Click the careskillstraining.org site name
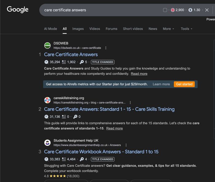The height and width of the screenshot is (182, 215). coord(69,98)
